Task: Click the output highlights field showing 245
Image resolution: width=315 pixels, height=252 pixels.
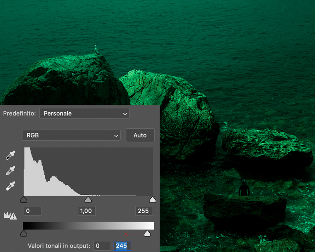Action: tap(122, 246)
